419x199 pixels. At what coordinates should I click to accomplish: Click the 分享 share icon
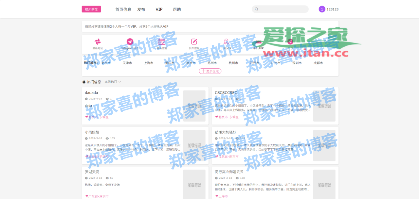(x=290, y=41)
